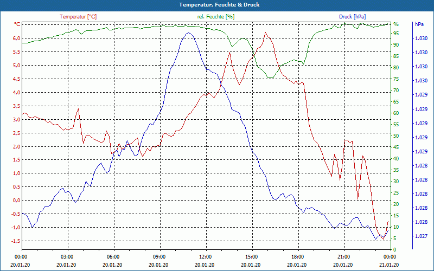Select the blue Druck [hPa] legend label
The width and height of the screenshot is (434, 271).
tap(352, 17)
